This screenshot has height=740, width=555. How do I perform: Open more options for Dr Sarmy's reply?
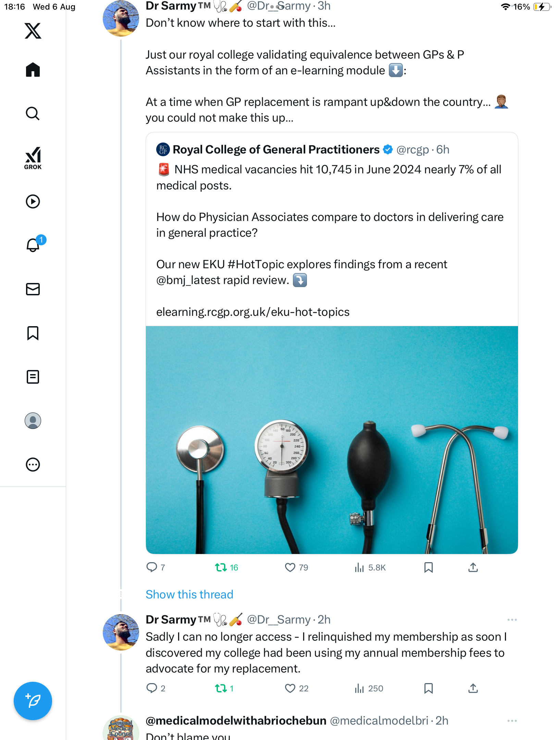[512, 620]
